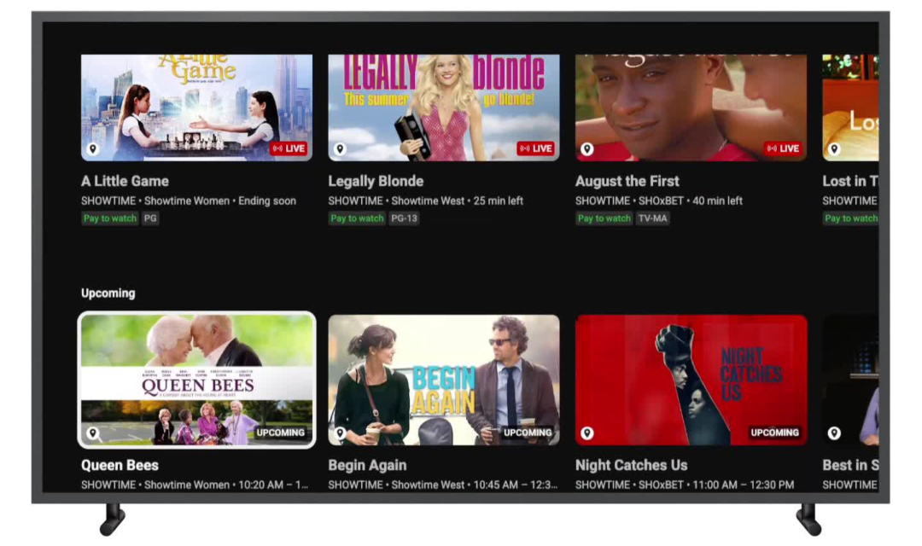Image resolution: width=922 pixels, height=546 pixels.
Task: Select the UPCOMING badge on Begin Again
Action: (528, 433)
